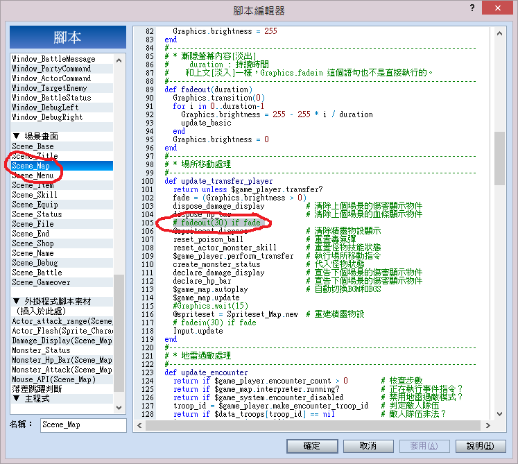Click line 123 'def update_encounter'
The height and width of the screenshot is (464, 518).
point(206,372)
